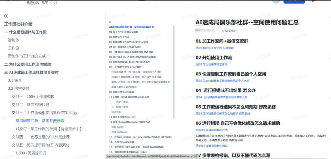The width and height of the screenshot is (331, 159).
Task: Jump to 交付一：100+工作流模板
Action: coord(33,97)
